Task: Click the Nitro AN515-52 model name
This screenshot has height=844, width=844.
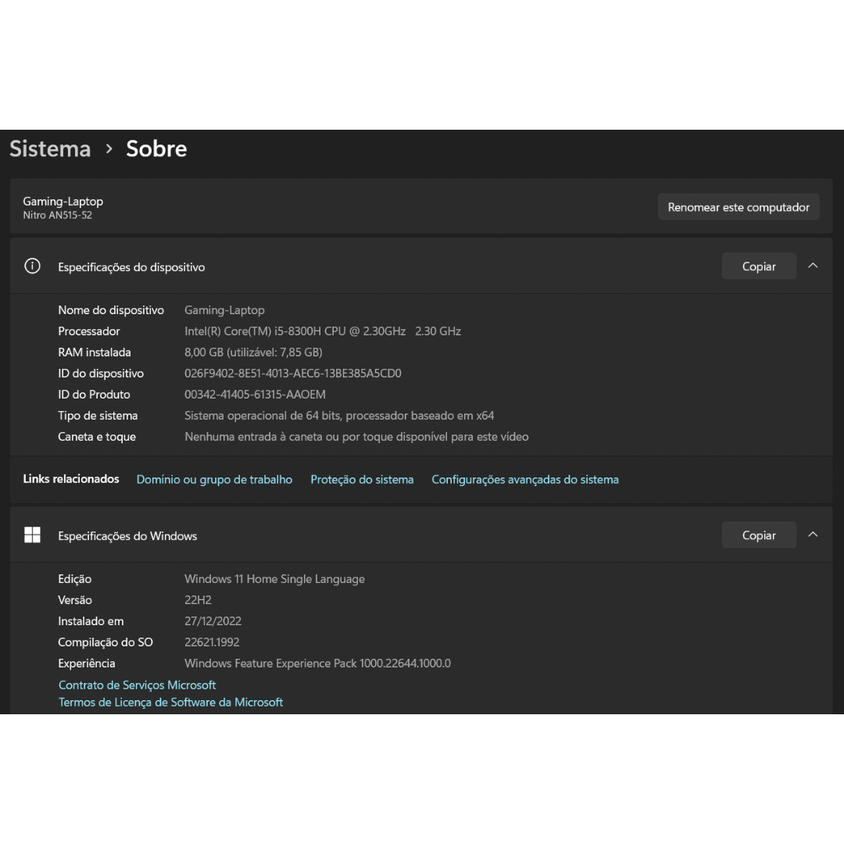Action: 58,215
